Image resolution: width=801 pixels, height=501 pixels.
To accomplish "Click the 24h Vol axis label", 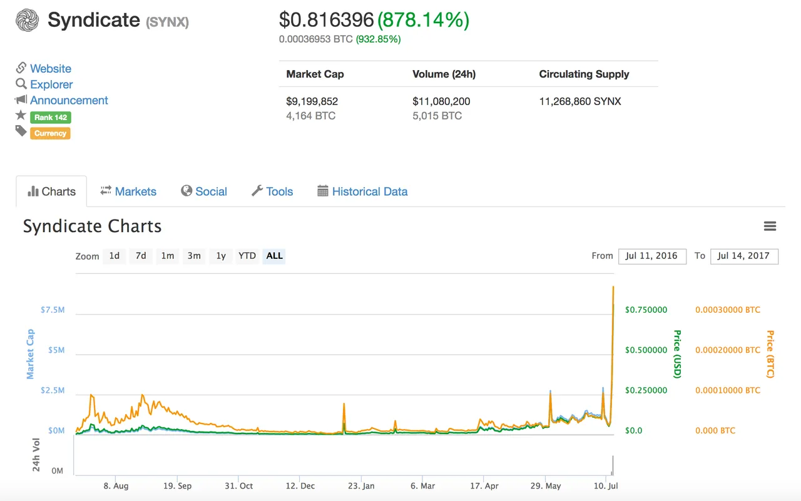I will click(x=36, y=455).
